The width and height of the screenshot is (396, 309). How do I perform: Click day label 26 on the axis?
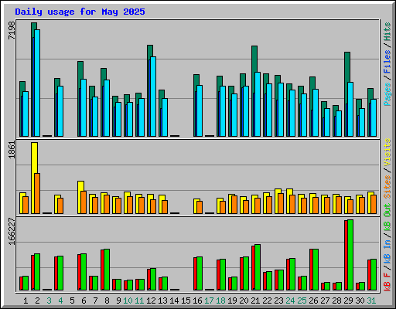(313, 301)
